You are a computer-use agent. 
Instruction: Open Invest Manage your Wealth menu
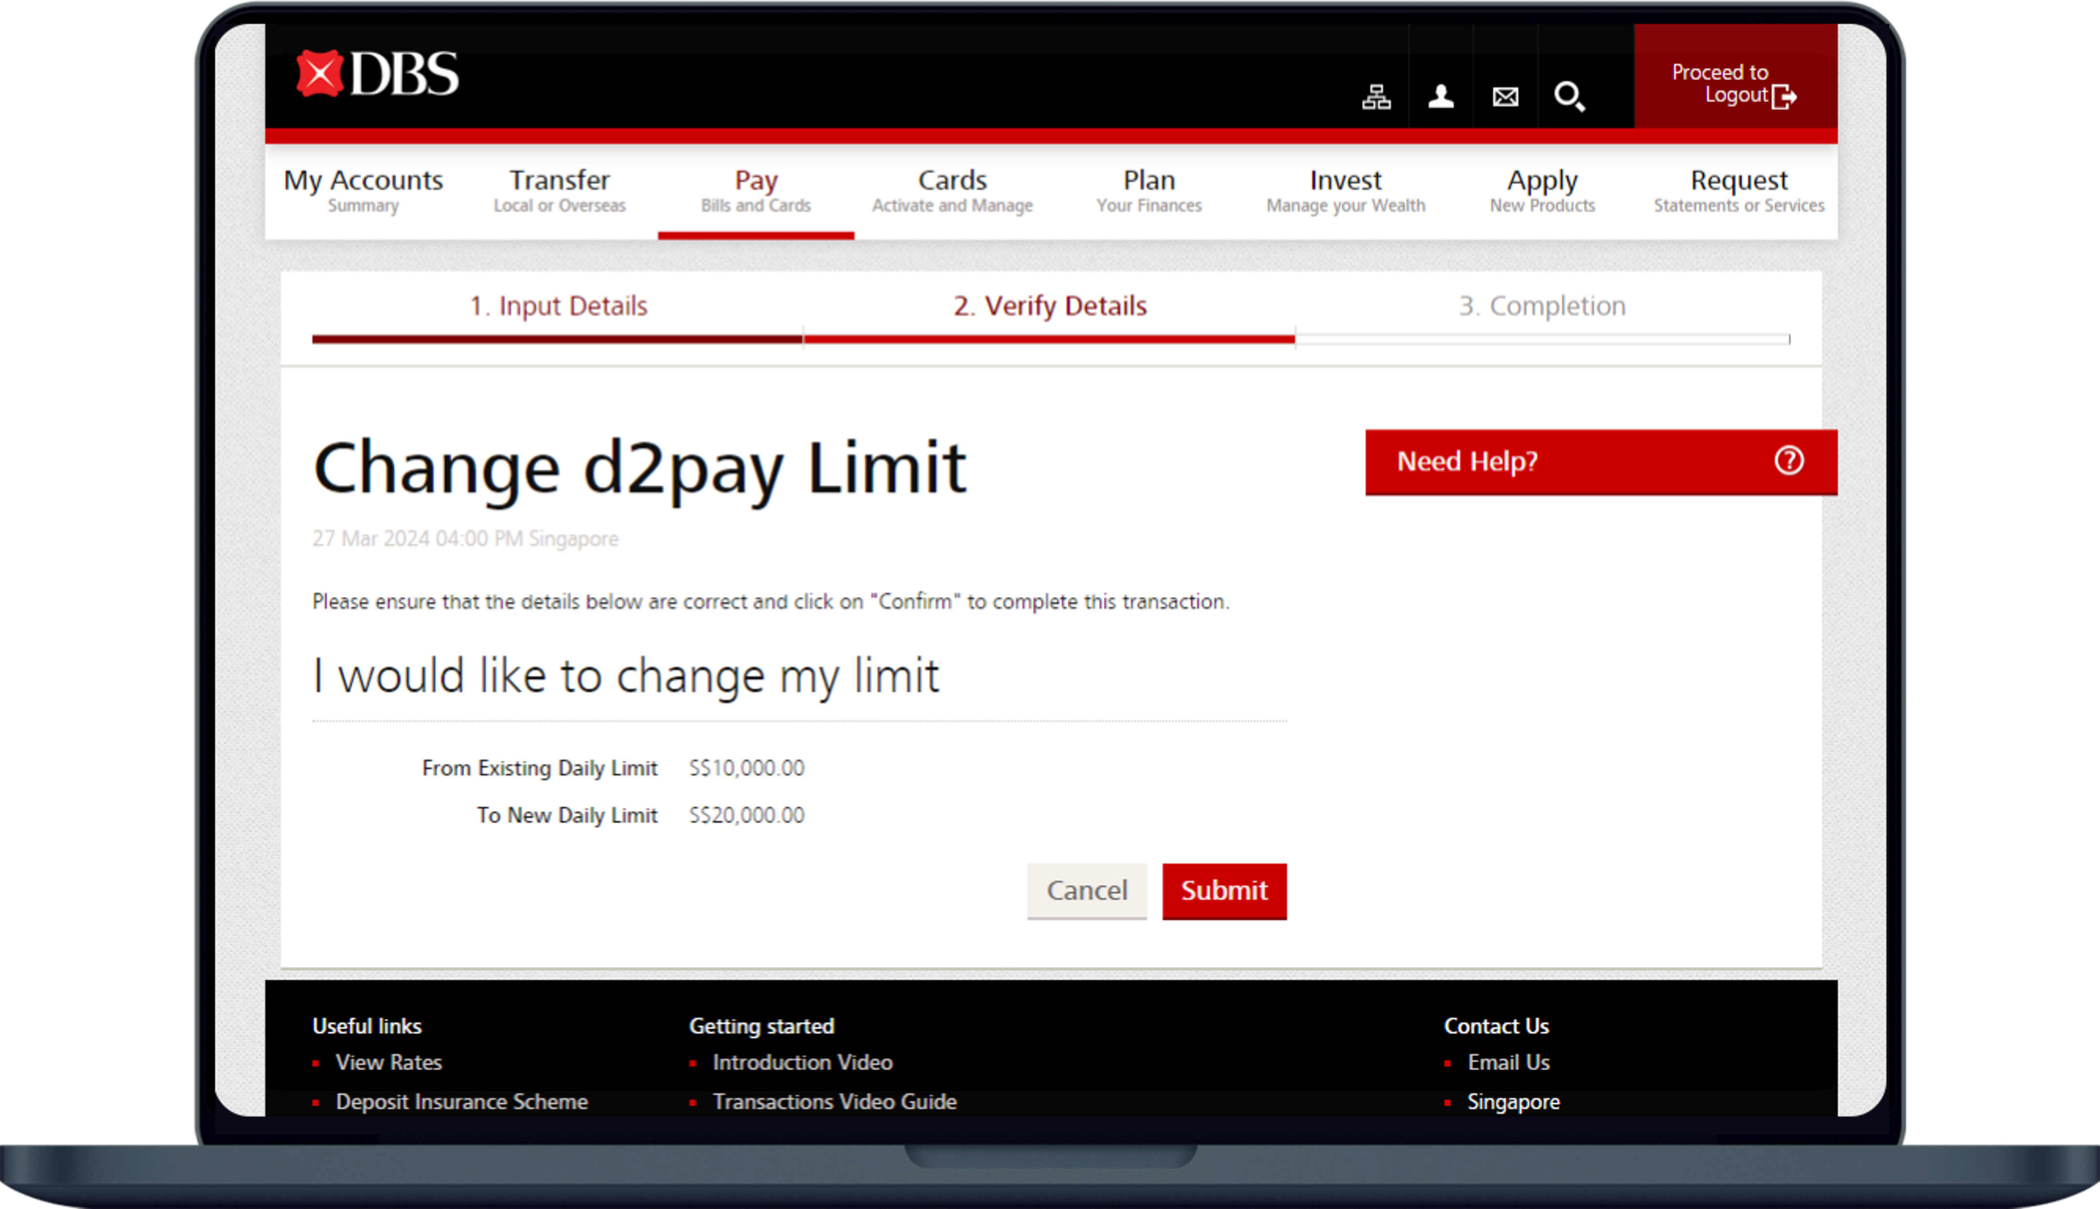1346,191
